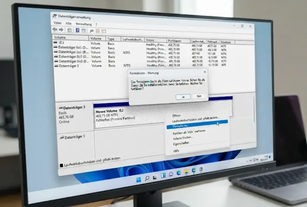Viewport: 307px width, 207px height.
Task: Click the black legend square in the bottom bar
Action: point(61,165)
